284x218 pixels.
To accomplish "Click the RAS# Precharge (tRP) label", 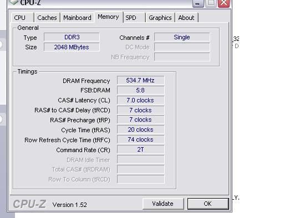I will pos(80,120).
